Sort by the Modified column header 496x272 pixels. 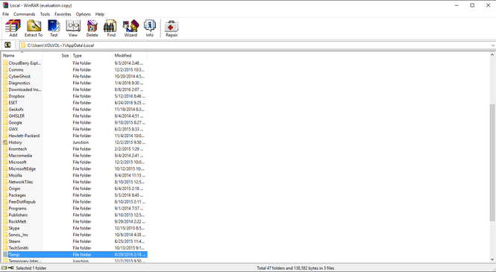coord(130,56)
